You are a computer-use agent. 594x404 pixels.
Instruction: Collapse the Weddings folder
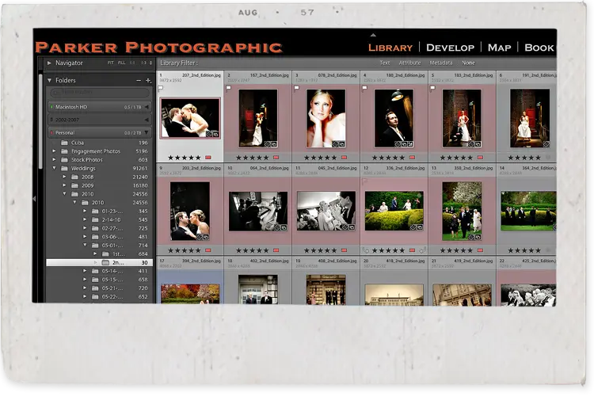54,168
